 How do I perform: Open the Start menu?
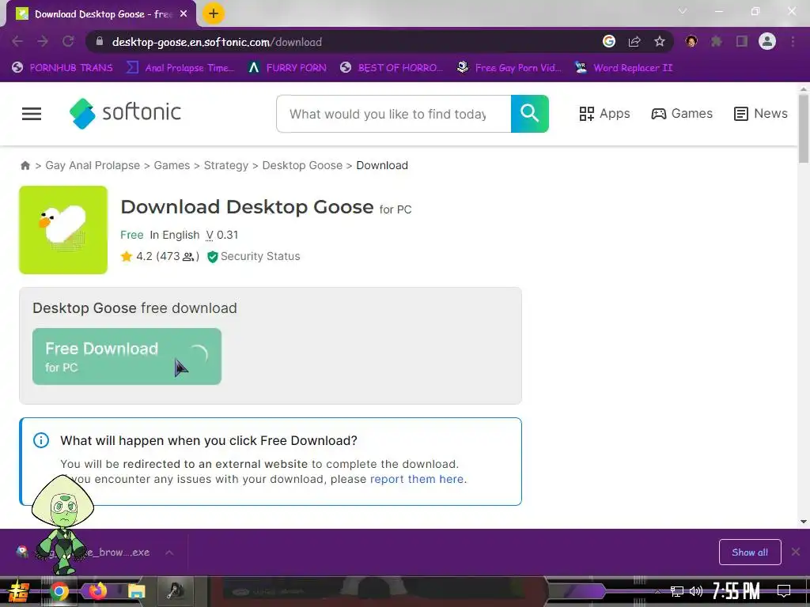19,591
